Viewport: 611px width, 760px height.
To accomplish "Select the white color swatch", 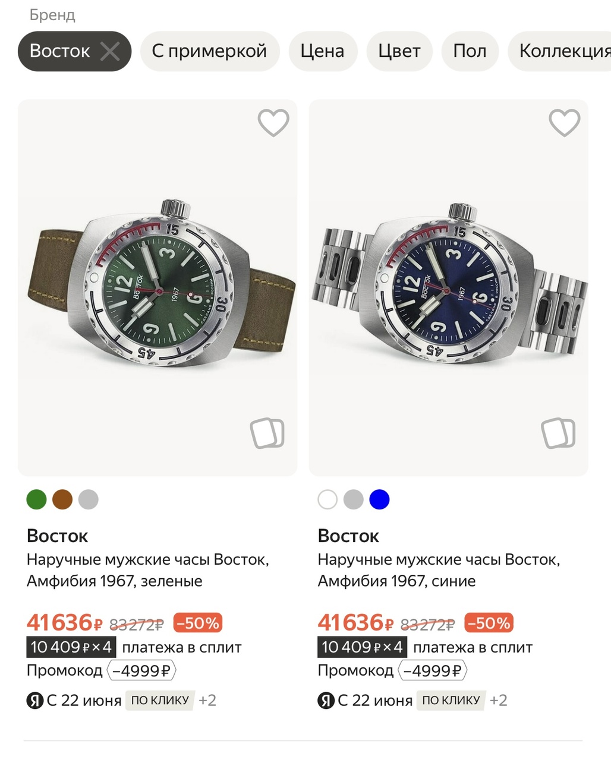I will click(327, 499).
